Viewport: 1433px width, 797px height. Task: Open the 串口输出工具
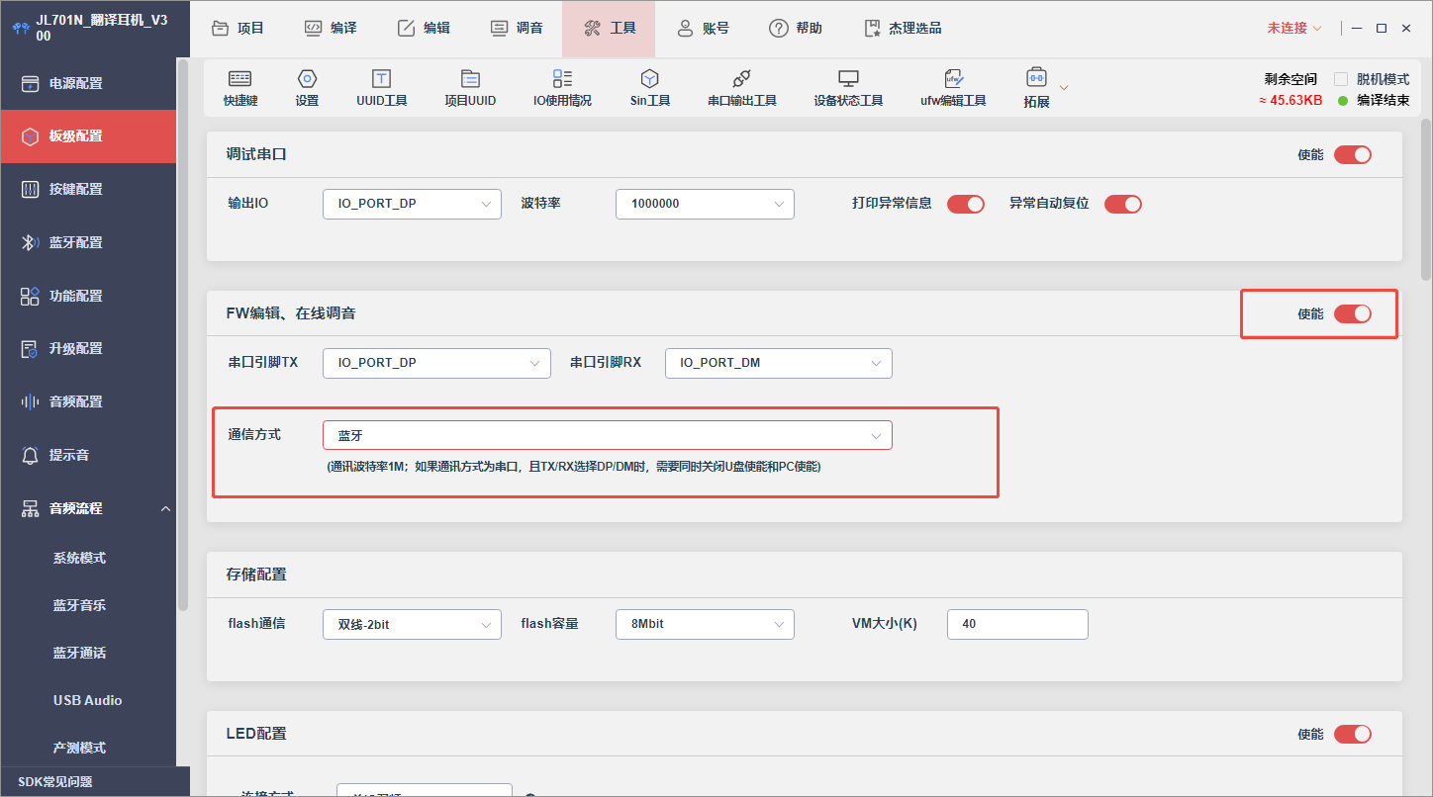tap(742, 87)
